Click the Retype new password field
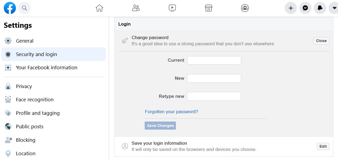Viewport: 338px width, 159px height. (x=214, y=96)
